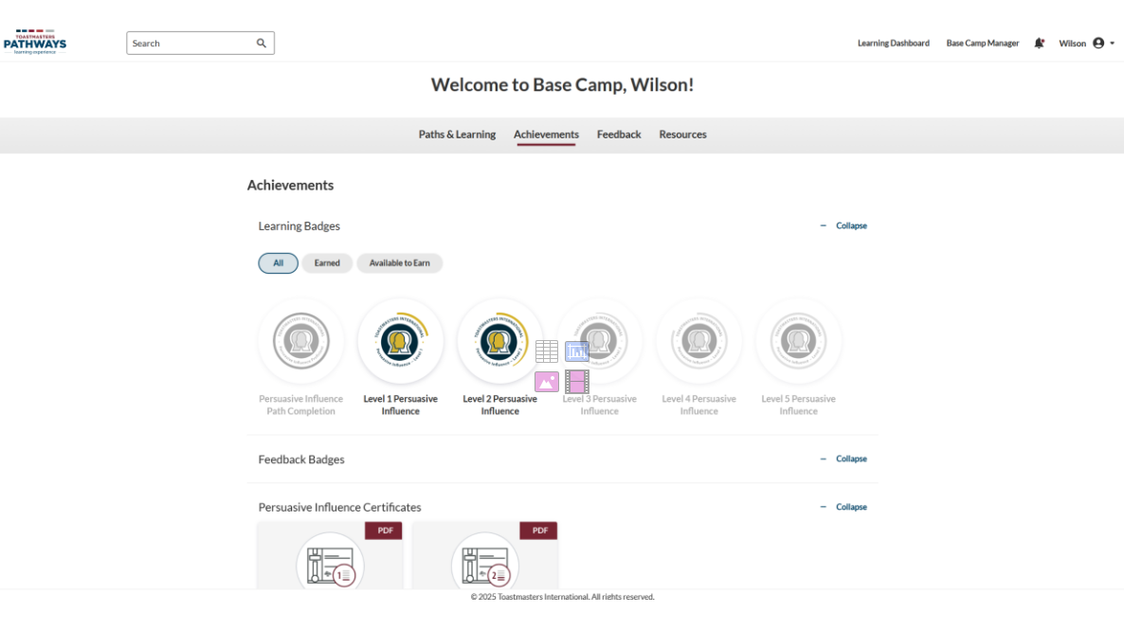1124x630 pixels.
Task: Select the All badge filter
Action: 278,263
